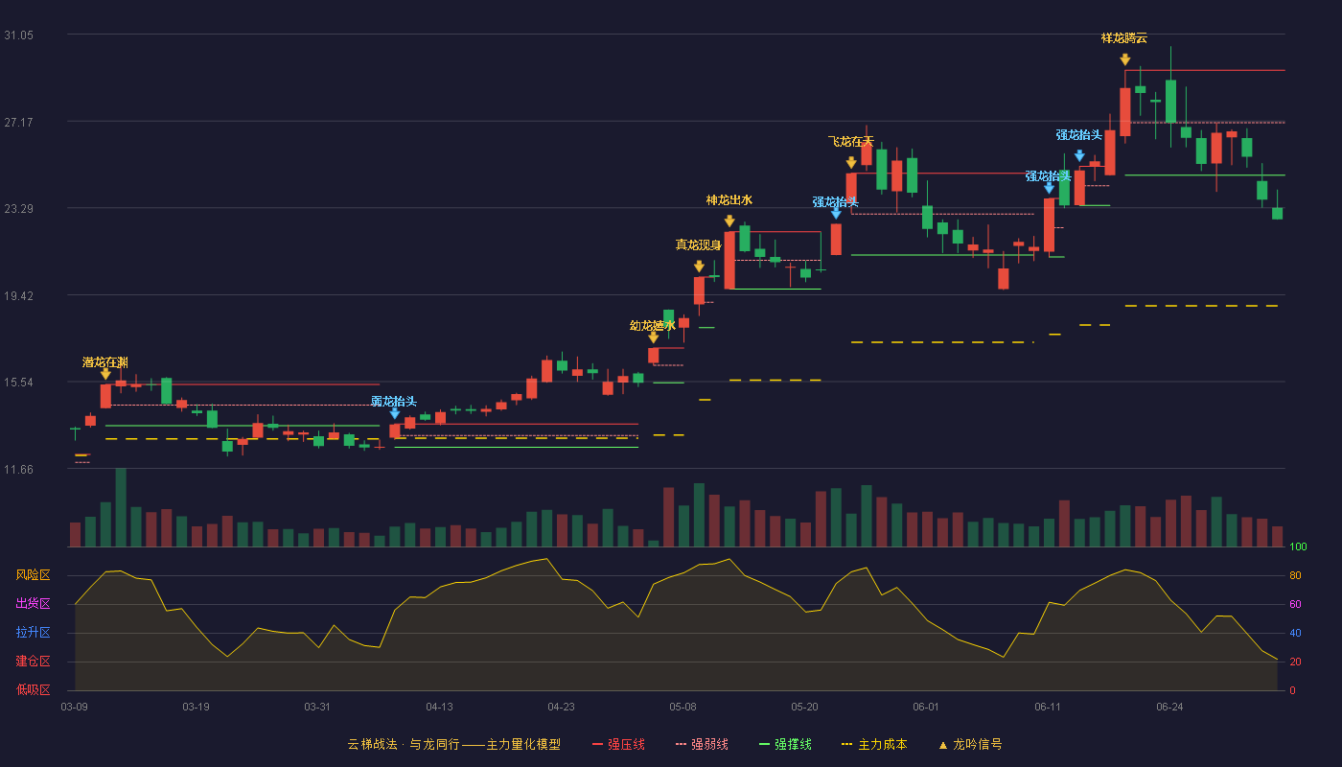Toggle the 强弱线 legend entry
The height and width of the screenshot is (767, 1342).
(702, 744)
